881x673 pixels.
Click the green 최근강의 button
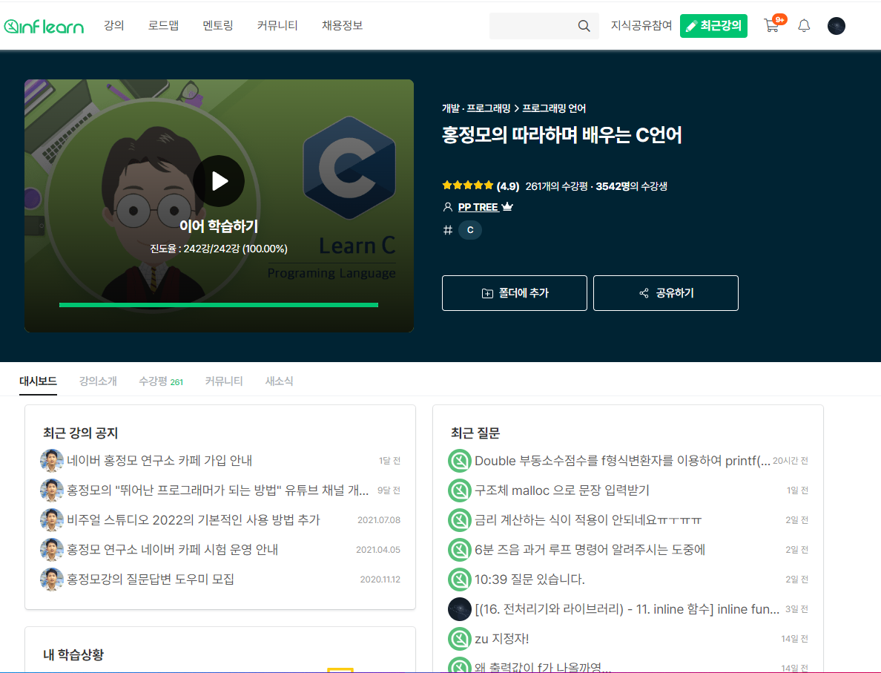(x=713, y=26)
